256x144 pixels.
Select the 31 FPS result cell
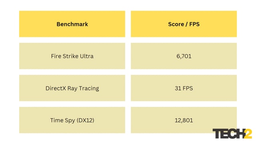(x=184, y=88)
